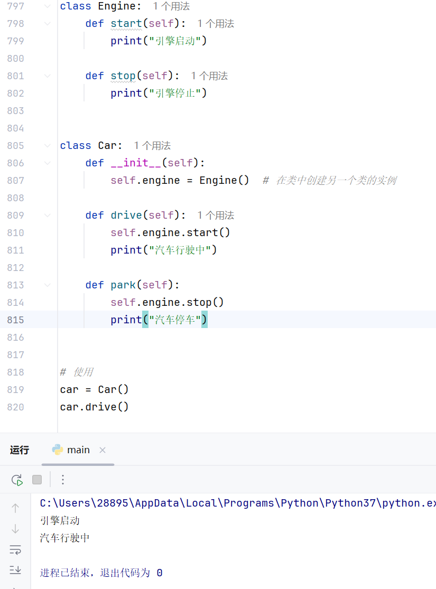Collapse the park method at line 813
This screenshot has height=589, width=436.
pyautogui.click(x=48, y=285)
